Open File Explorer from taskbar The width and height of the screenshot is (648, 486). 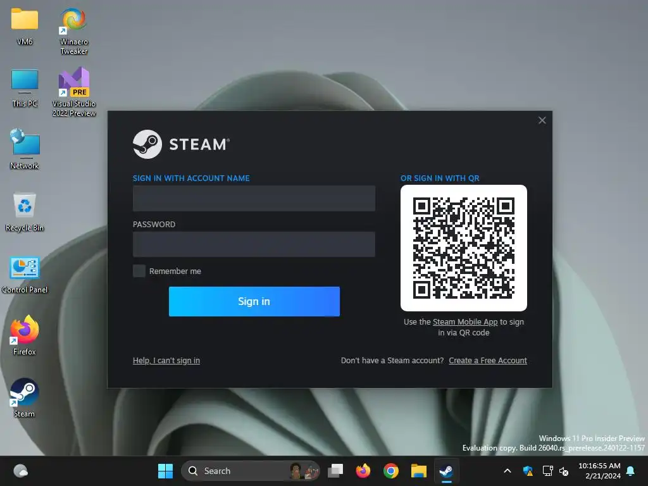coord(419,471)
